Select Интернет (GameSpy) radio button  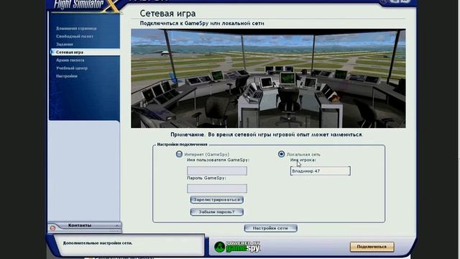179,154
